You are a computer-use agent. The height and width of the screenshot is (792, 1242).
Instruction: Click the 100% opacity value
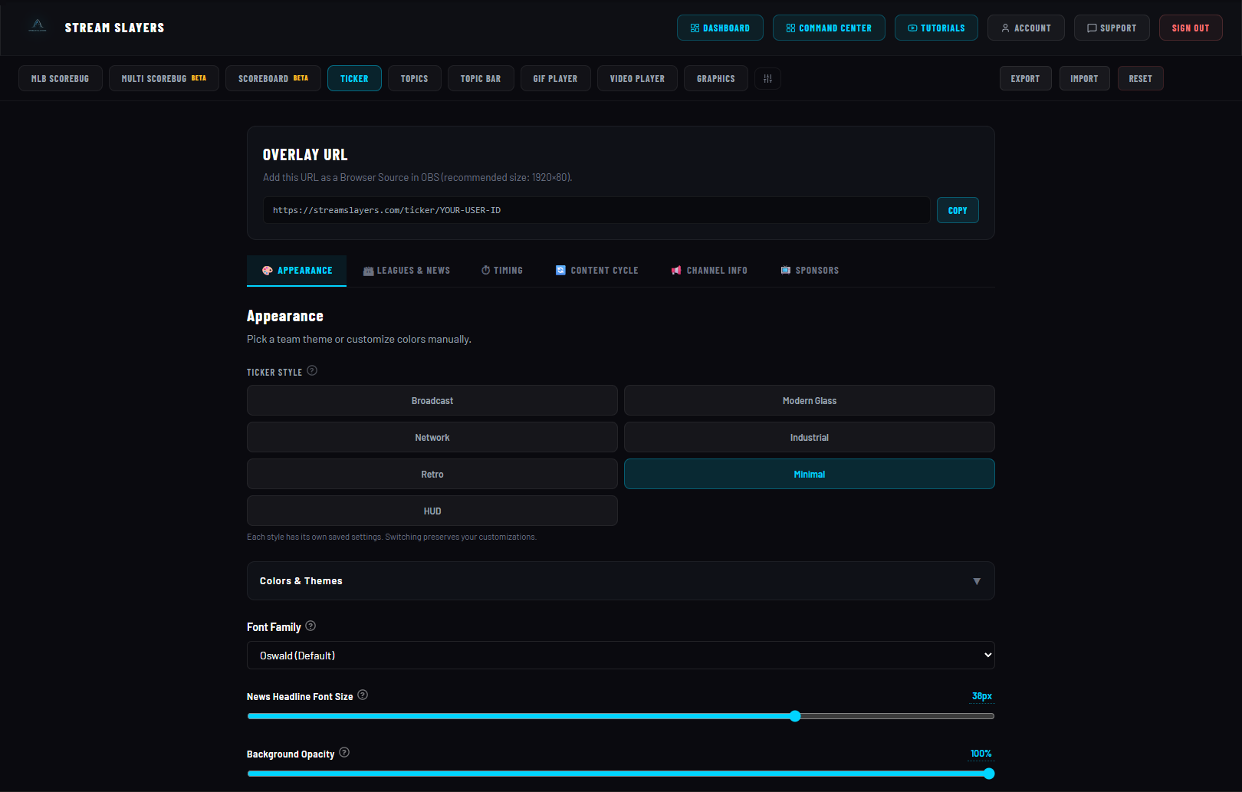click(981, 754)
